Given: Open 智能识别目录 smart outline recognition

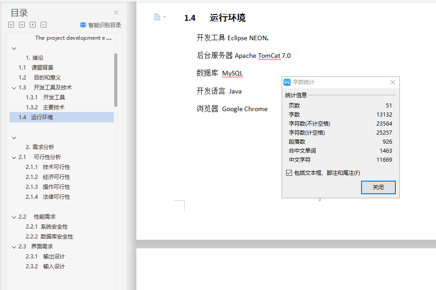Looking at the screenshot, I should pyautogui.click(x=100, y=25).
